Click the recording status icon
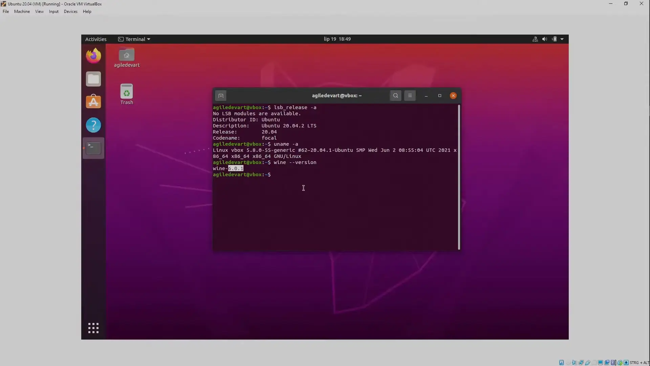The height and width of the screenshot is (366, 650). click(607, 363)
